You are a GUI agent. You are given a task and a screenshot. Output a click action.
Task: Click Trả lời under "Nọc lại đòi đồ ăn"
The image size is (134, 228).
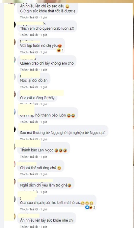34,87
